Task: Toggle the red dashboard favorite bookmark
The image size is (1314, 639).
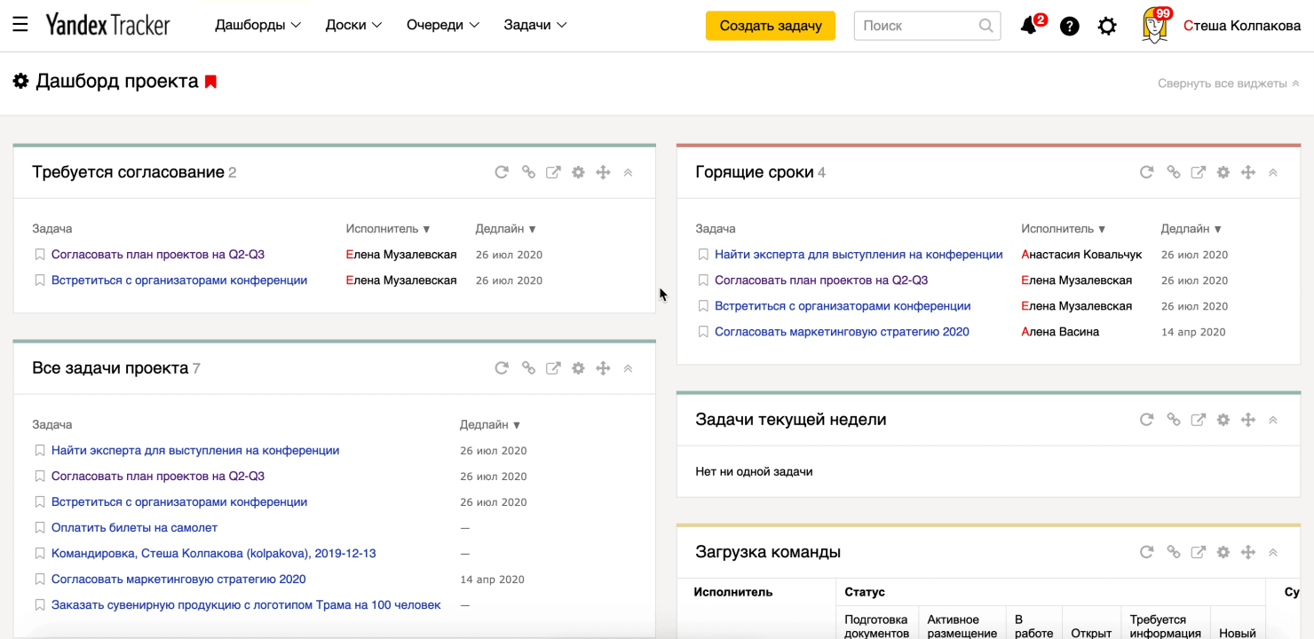Action: tap(210, 82)
